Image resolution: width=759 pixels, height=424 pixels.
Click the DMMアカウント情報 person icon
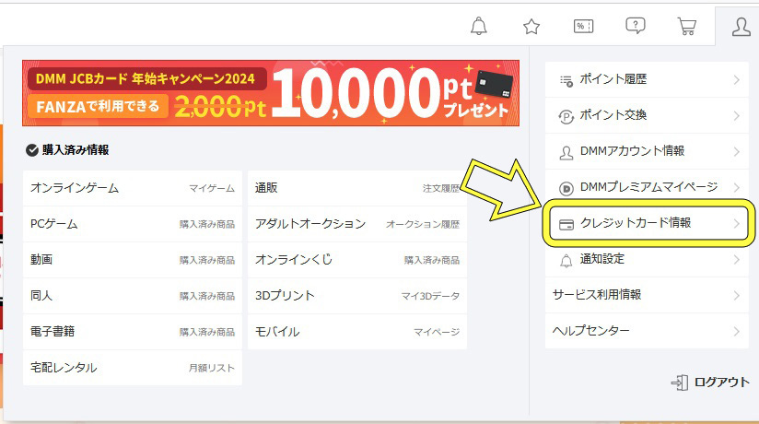coord(566,153)
